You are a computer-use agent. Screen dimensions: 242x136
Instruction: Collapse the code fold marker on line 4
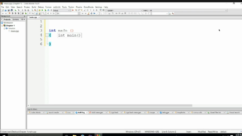(47, 35)
